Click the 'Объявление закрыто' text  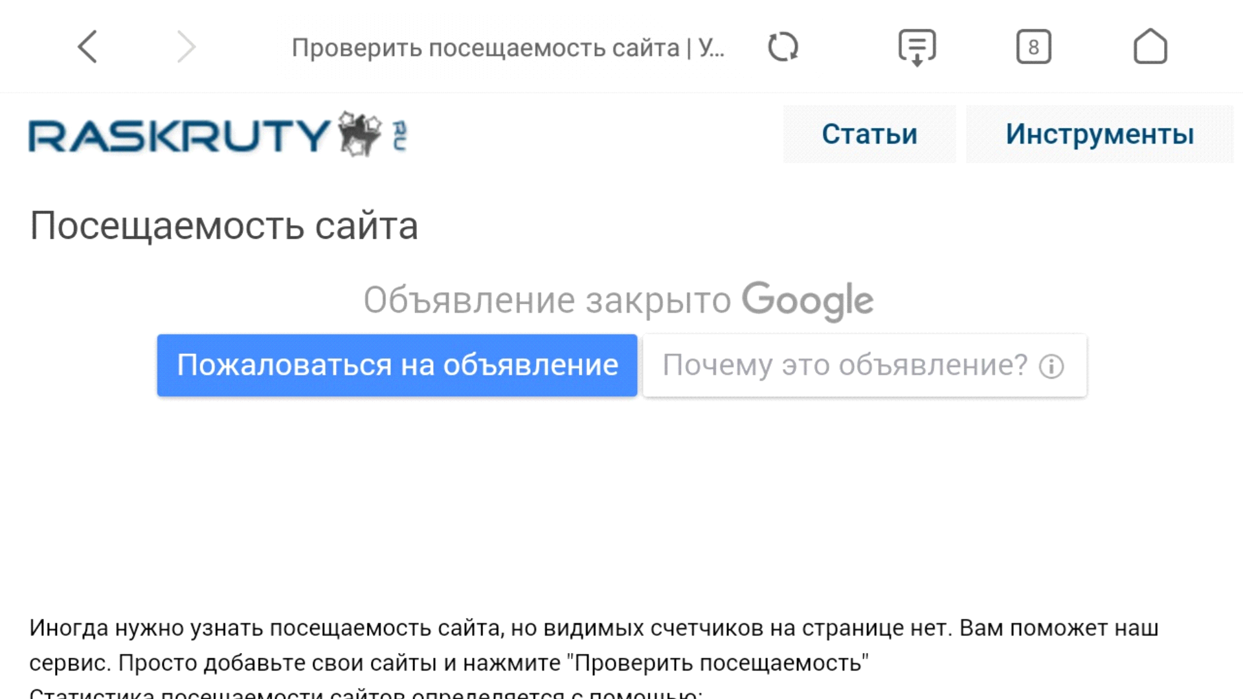coord(547,300)
